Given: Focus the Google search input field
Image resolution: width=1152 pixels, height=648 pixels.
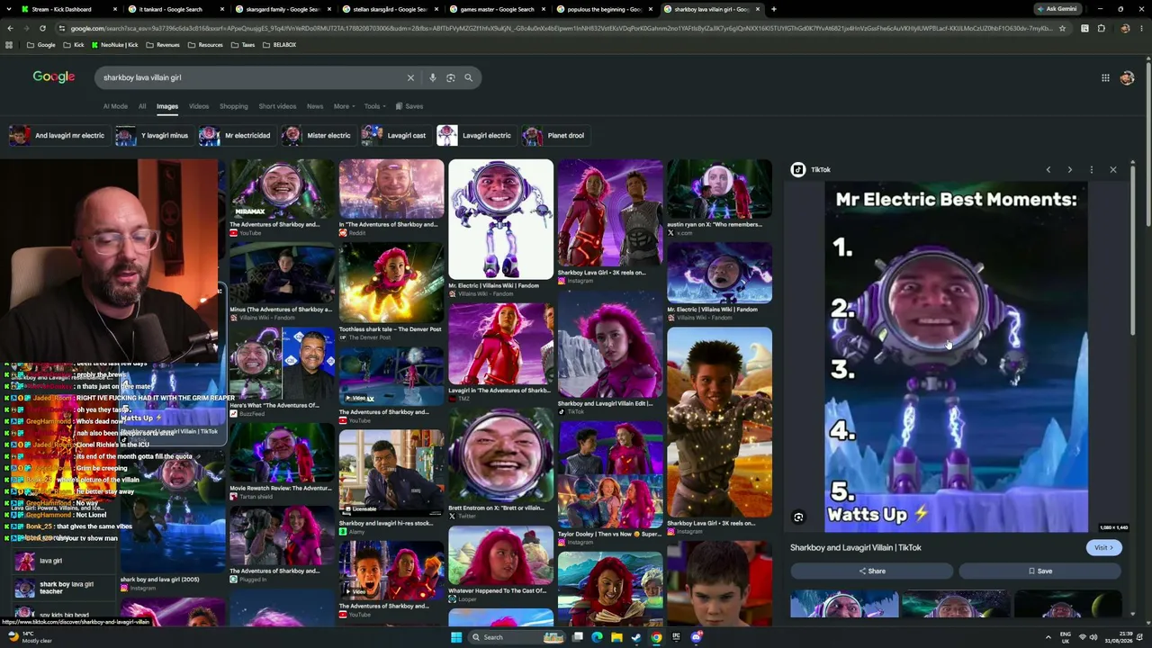Looking at the screenshot, I should pyautogui.click(x=252, y=77).
